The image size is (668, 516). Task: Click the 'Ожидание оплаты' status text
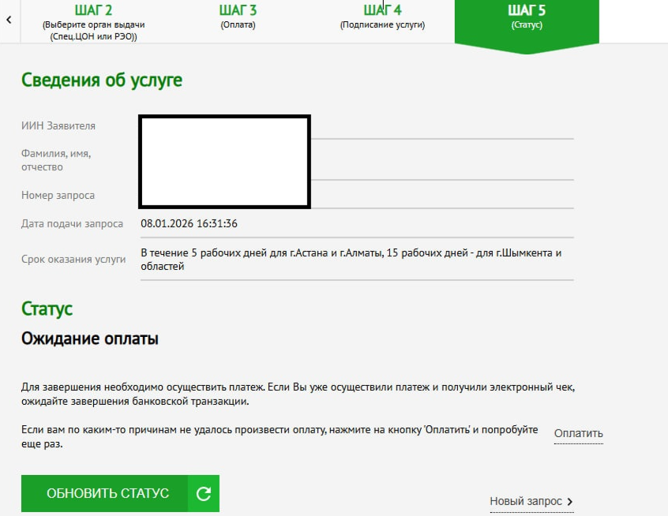[x=89, y=339]
